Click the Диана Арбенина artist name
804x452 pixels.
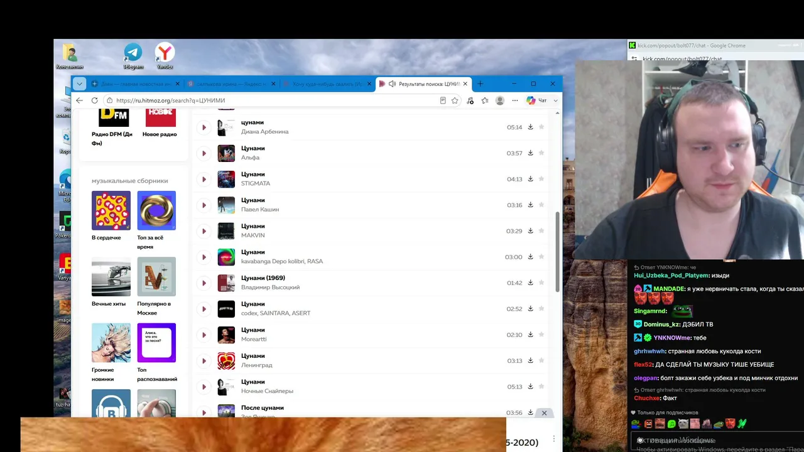pyautogui.click(x=265, y=132)
